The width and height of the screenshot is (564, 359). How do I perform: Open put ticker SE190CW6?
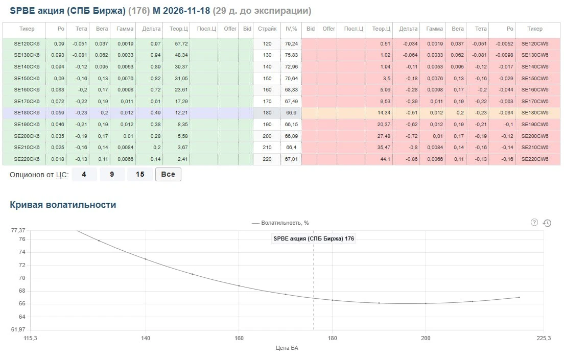click(535, 124)
